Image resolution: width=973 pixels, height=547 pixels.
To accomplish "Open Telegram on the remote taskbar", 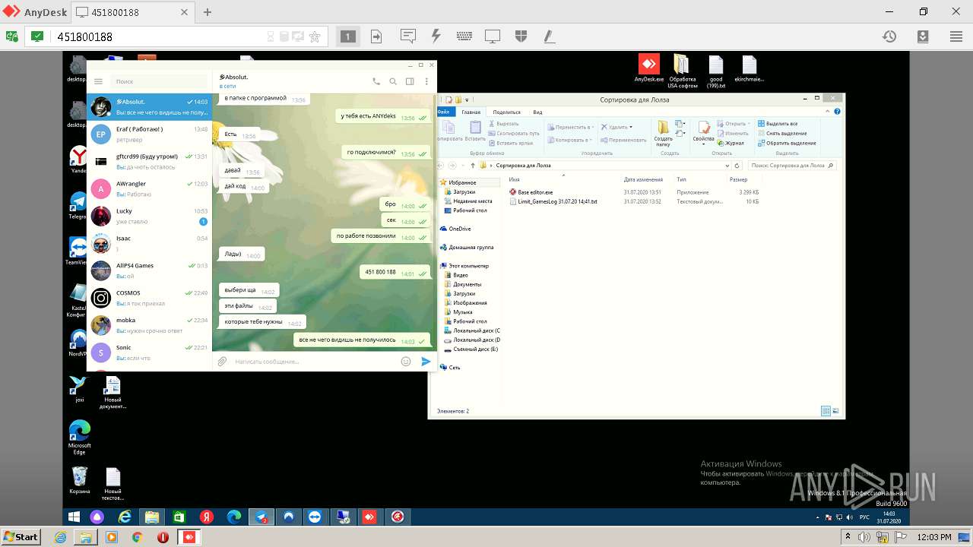I will (261, 517).
